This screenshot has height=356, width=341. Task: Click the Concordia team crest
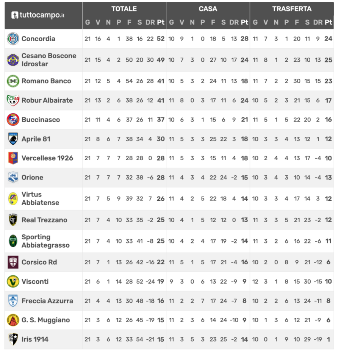click(x=13, y=39)
